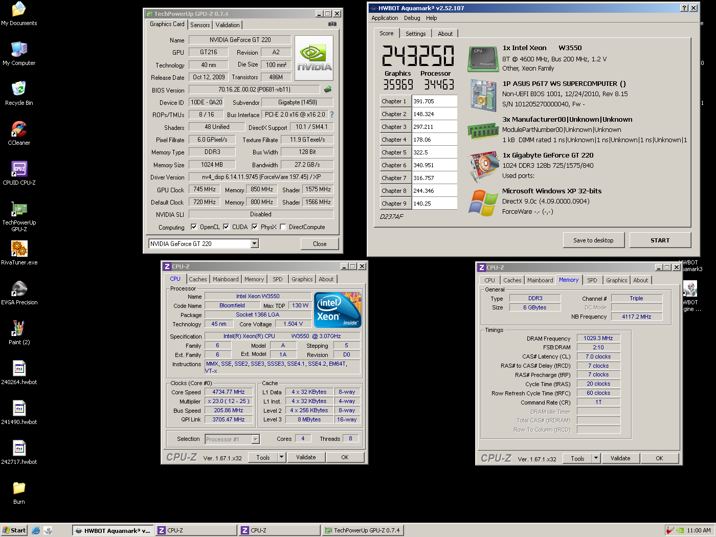This screenshot has width=716, height=537.
Task: Click the Core Speed value 4734.77 MHz
Action: click(x=229, y=392)
